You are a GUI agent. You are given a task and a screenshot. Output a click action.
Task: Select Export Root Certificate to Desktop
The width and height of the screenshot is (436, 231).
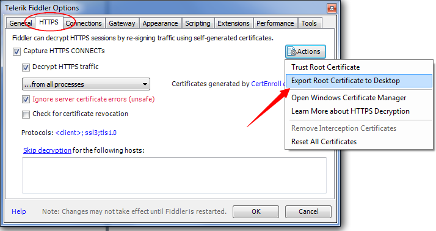coord(359,81)
